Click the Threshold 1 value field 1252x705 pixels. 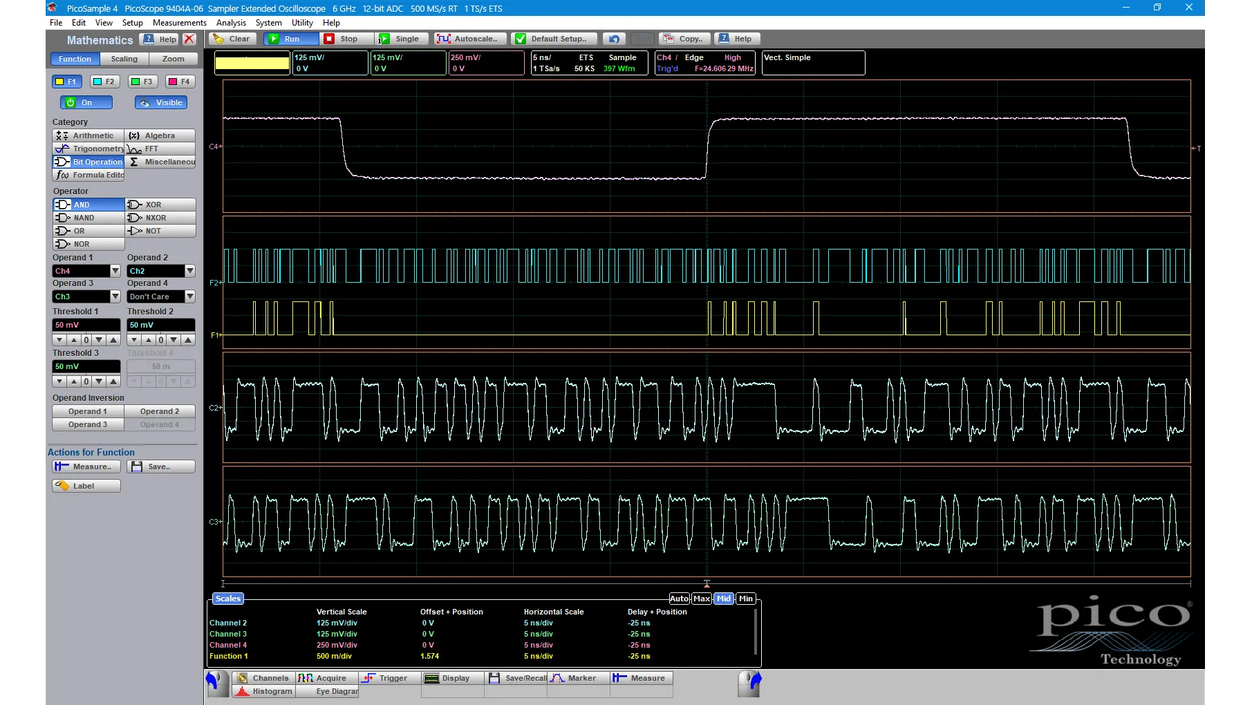(x=86, y=325)
